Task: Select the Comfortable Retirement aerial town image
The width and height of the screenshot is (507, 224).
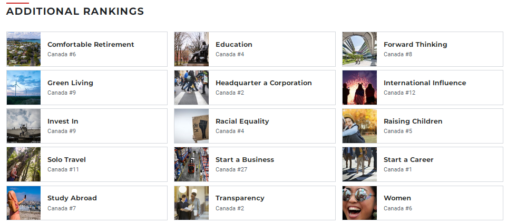Action: point(24,49)
